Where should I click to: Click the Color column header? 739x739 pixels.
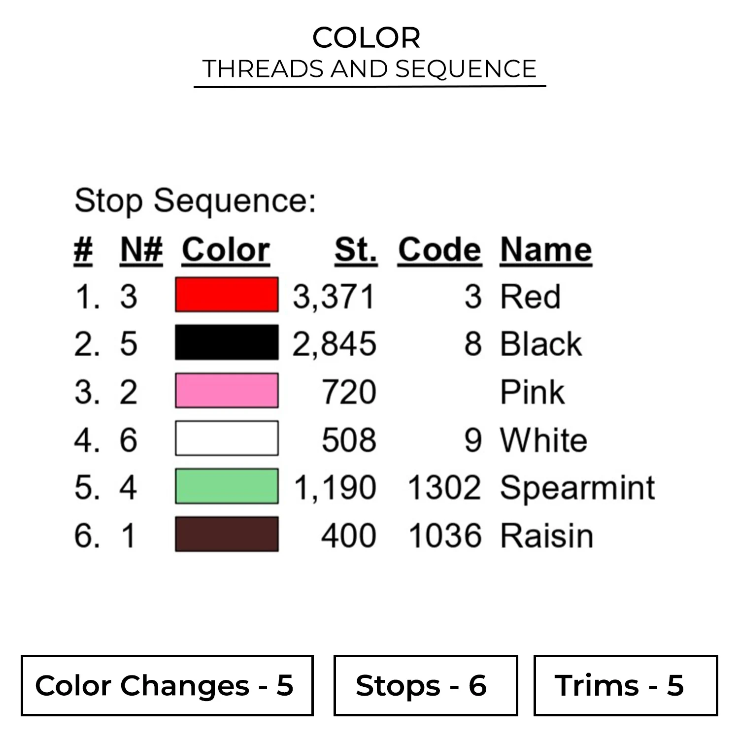point(226,250)
